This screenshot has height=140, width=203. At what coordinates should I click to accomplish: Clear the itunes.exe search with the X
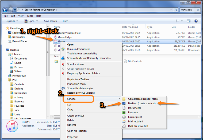pyautogui.click(x=198, y=10)
